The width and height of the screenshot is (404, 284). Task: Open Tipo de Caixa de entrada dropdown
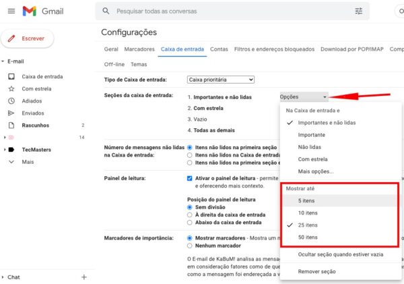(220, 80)
